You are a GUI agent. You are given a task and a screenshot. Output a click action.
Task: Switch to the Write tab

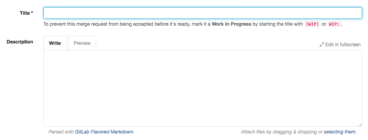[x=55, y=43]
